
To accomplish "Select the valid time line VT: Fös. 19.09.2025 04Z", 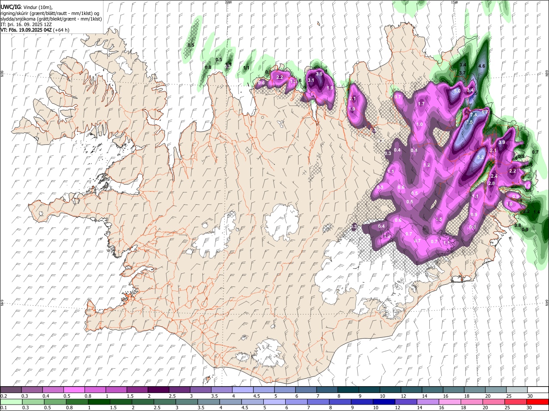I will point(27,30).
